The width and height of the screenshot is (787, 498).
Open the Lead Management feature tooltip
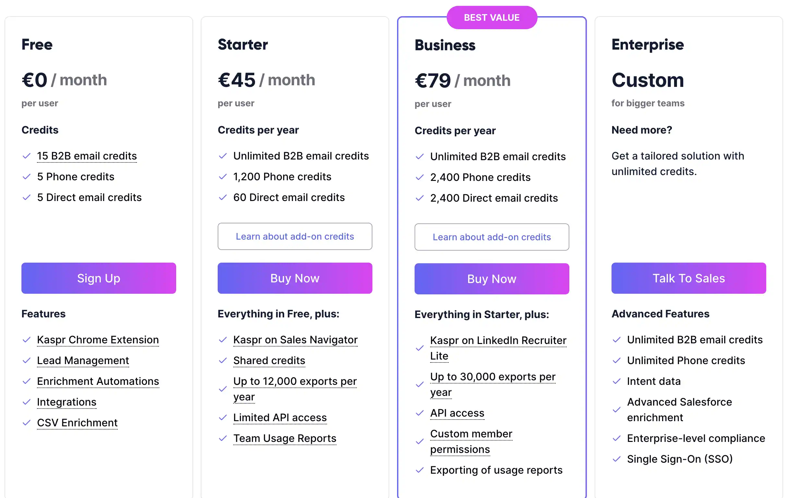pyautogui.click(x=83, y=361)
